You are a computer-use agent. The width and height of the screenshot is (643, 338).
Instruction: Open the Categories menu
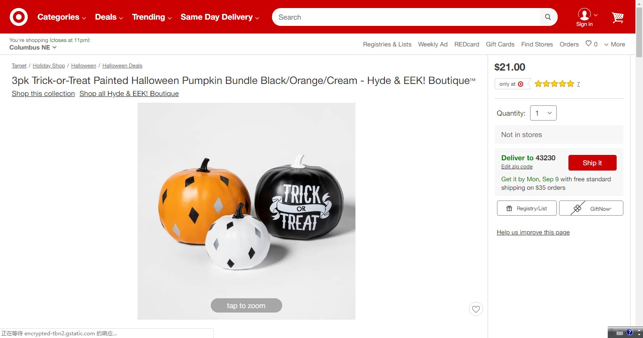coord(62,17)
